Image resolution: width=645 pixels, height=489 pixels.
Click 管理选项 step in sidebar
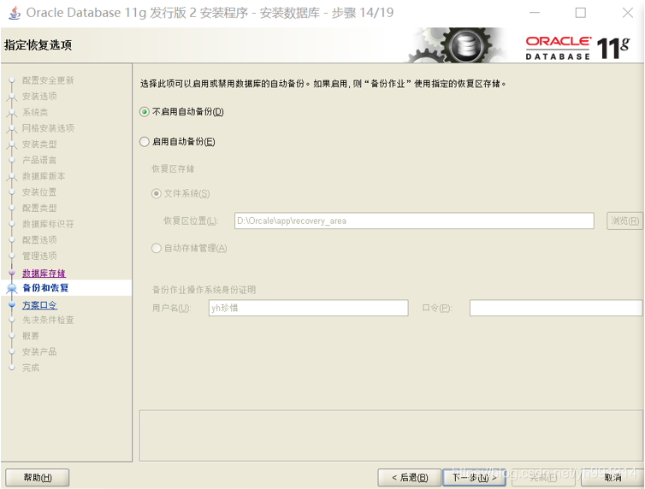point(39,256)
